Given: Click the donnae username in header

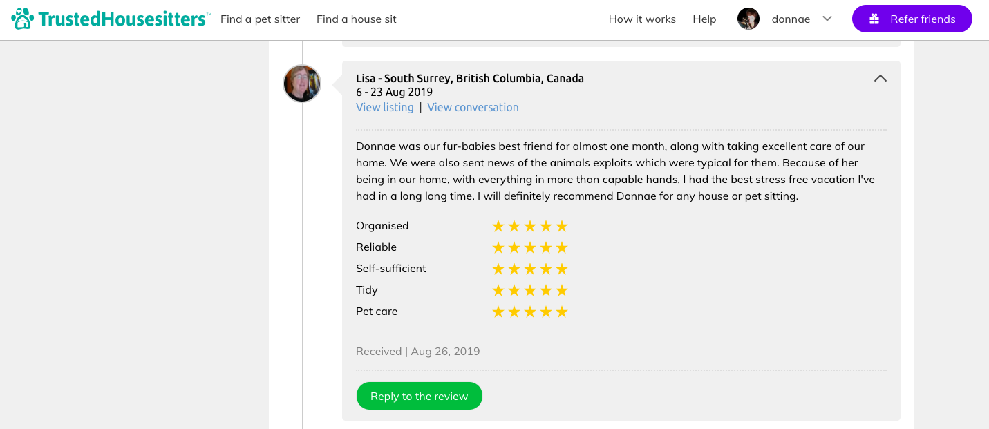Looking at the screenshot, I should [x=791, y=19].
